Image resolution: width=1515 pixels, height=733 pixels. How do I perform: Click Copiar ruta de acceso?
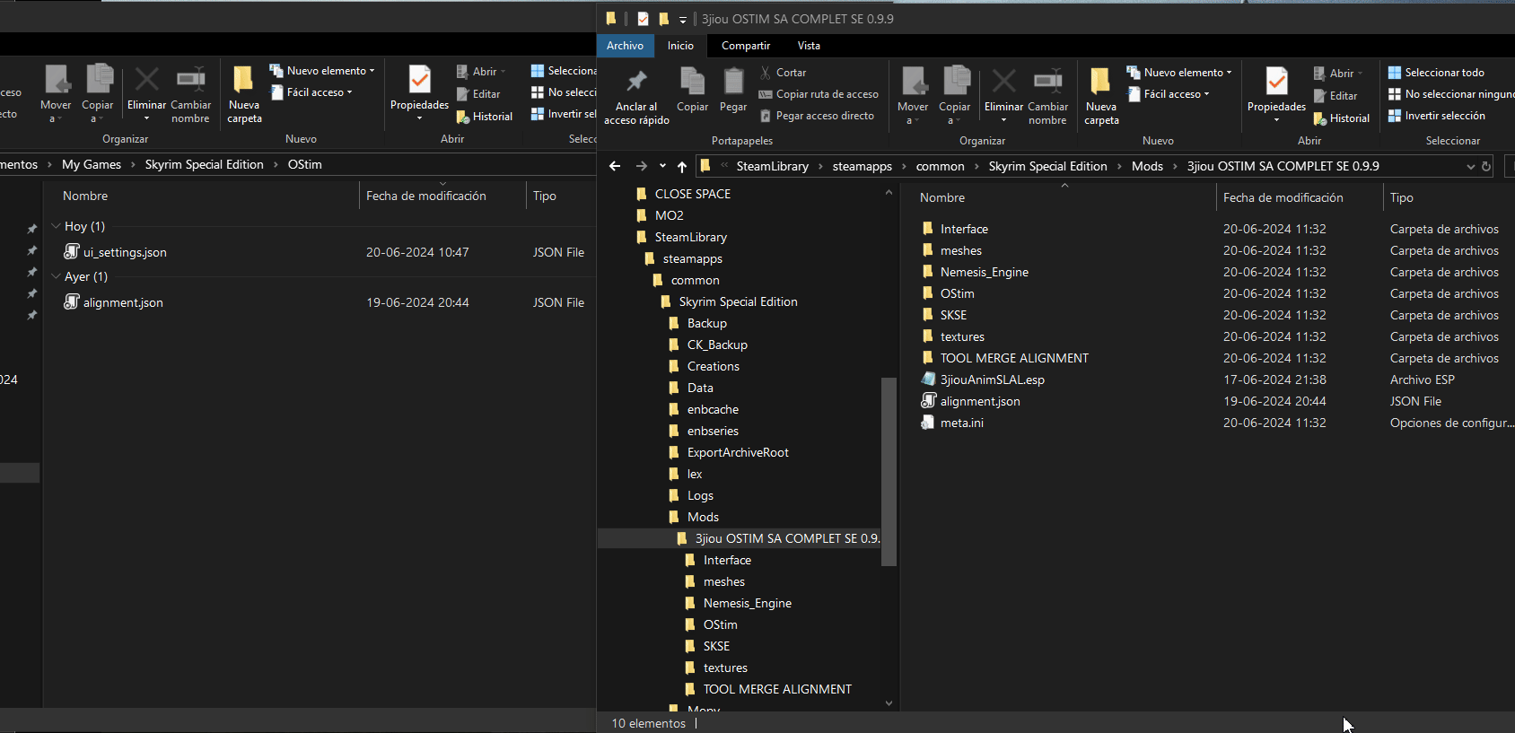click(826, 94)
